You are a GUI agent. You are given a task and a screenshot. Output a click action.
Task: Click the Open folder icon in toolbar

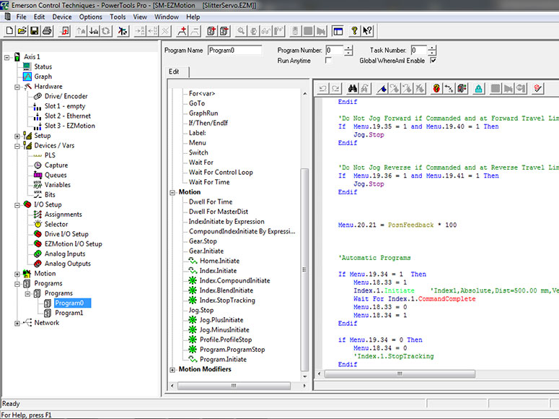click(22, 31)
